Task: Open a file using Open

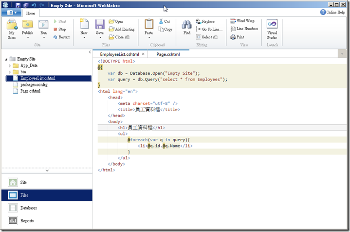Action: coord(116,21)
